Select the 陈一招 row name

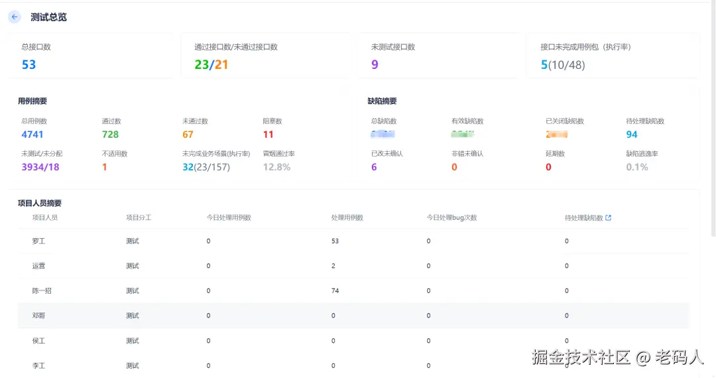(x=42, y=291)
